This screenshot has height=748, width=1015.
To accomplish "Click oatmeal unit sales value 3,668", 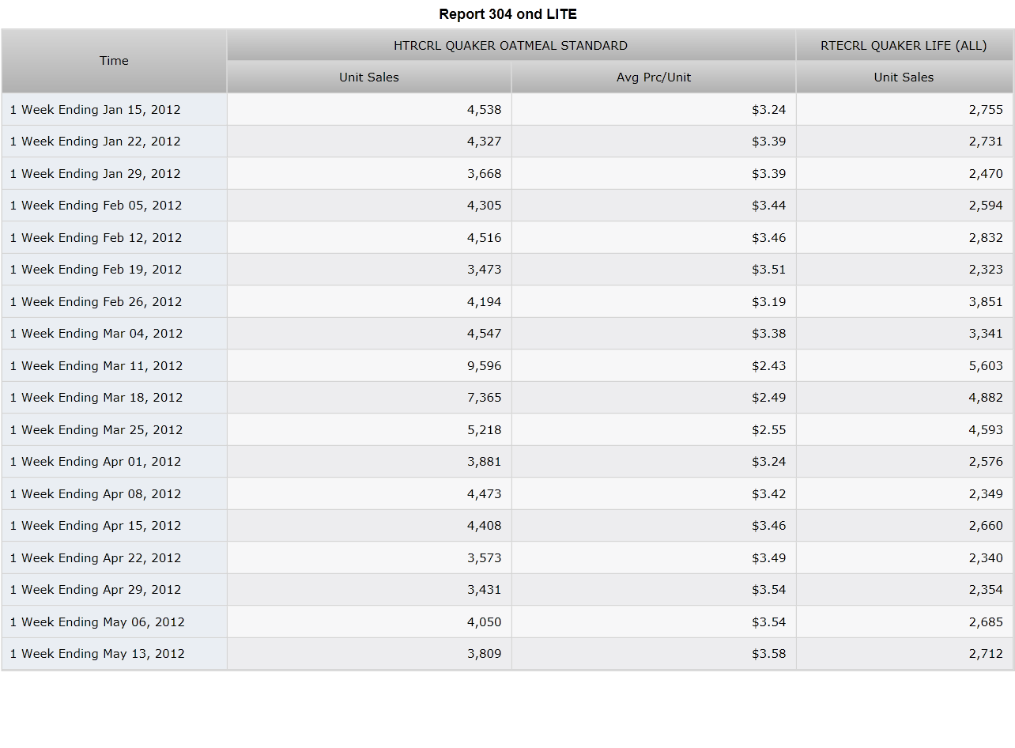I will [484, 174].
